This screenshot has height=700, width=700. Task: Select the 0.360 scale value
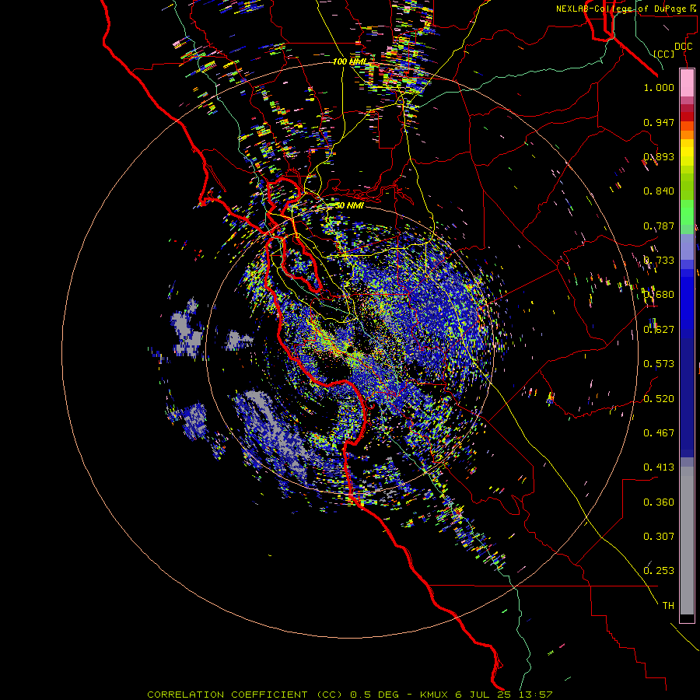point(659,502)
